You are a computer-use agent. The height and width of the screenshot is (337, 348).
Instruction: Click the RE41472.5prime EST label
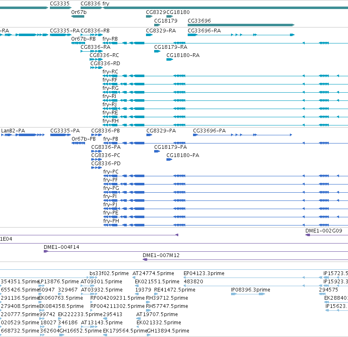(175, 290)
